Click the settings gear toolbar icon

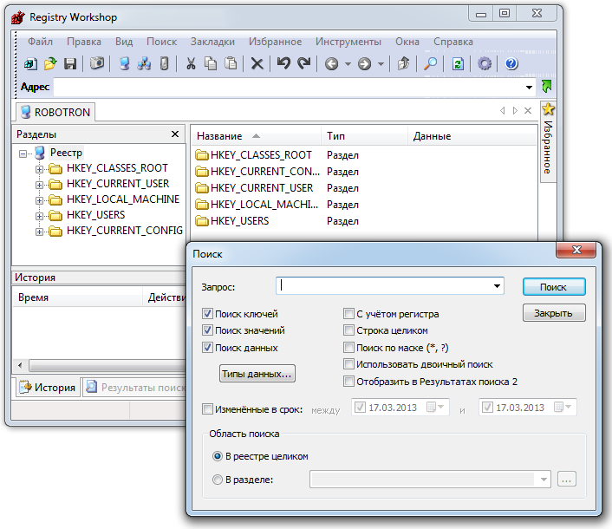[x=485, y=63]
